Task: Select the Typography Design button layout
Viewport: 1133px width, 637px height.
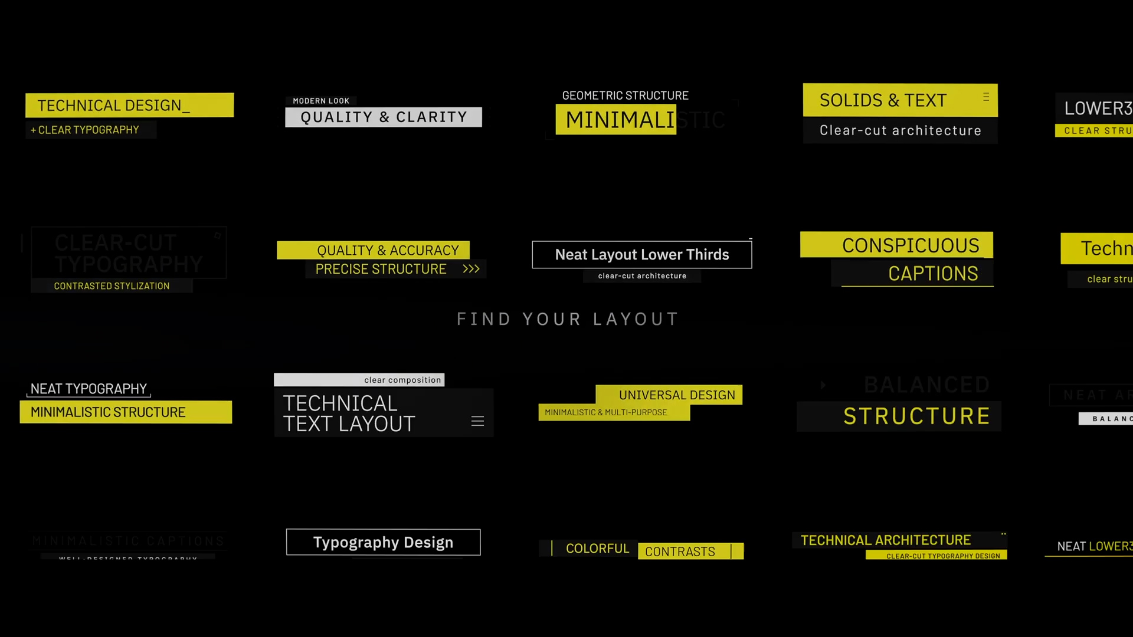Action: click(382, 542)
